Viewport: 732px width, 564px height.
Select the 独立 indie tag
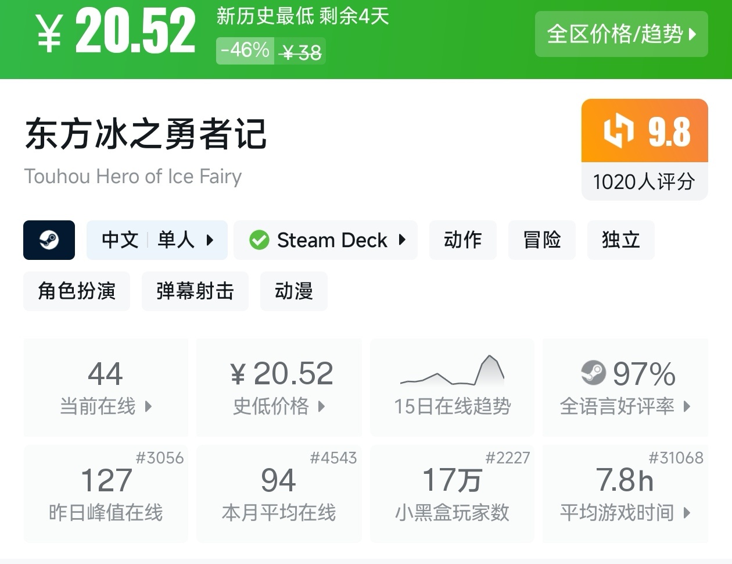(620, 240)
